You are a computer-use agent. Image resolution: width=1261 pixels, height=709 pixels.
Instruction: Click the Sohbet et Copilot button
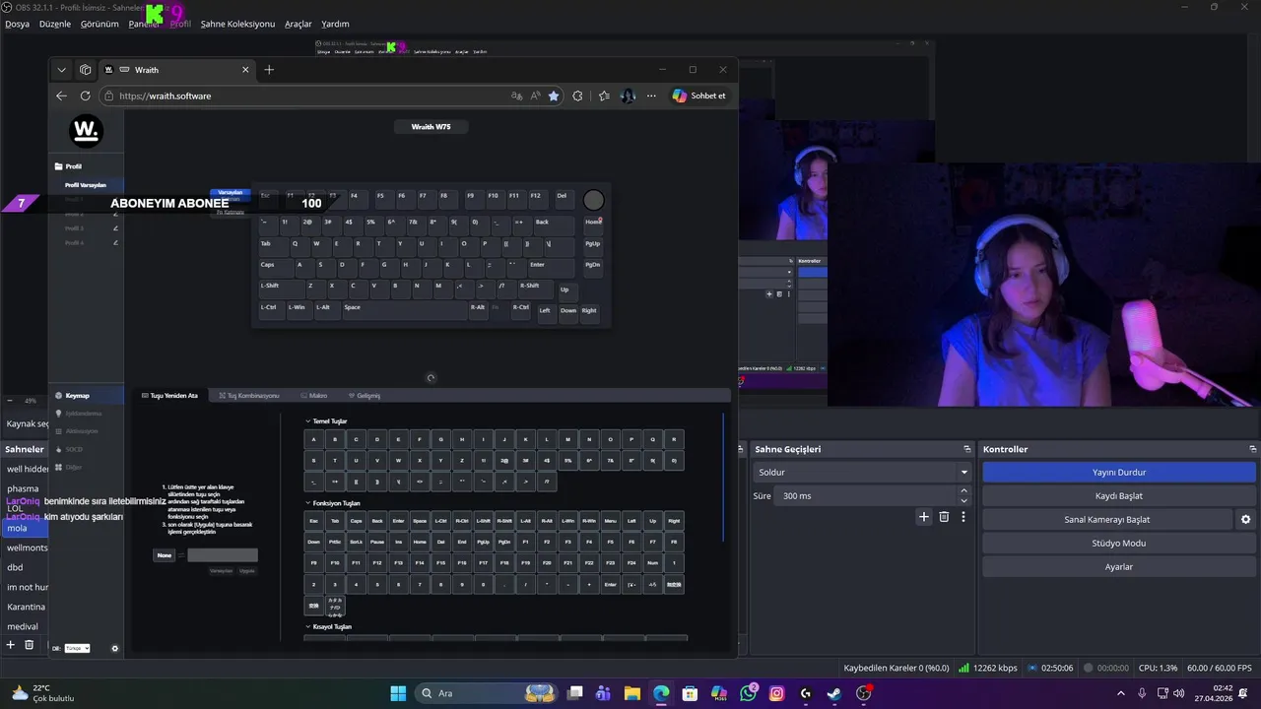pyautogui.click(x=699, y=96)
